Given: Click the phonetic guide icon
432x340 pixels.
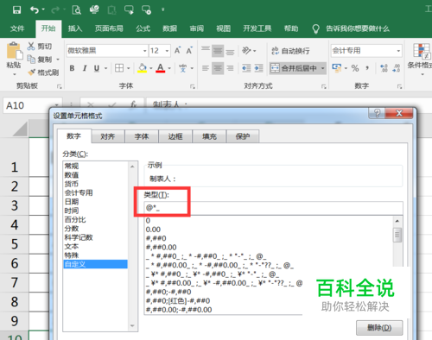Looking at the screenshot, I should point(182,68).
